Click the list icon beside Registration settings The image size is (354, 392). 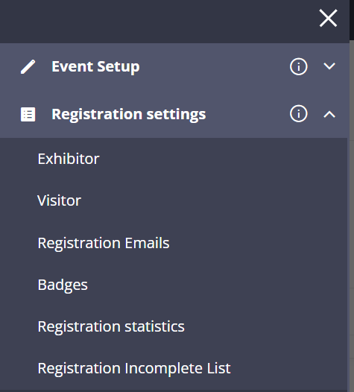28,115
